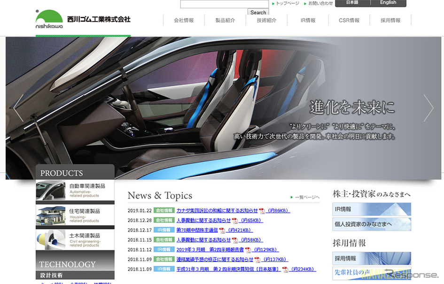Open the PDF icon on the 2018.12.28 news row
Image resolution: width=444 pixels, height=284 pixels.
[235, 220]
